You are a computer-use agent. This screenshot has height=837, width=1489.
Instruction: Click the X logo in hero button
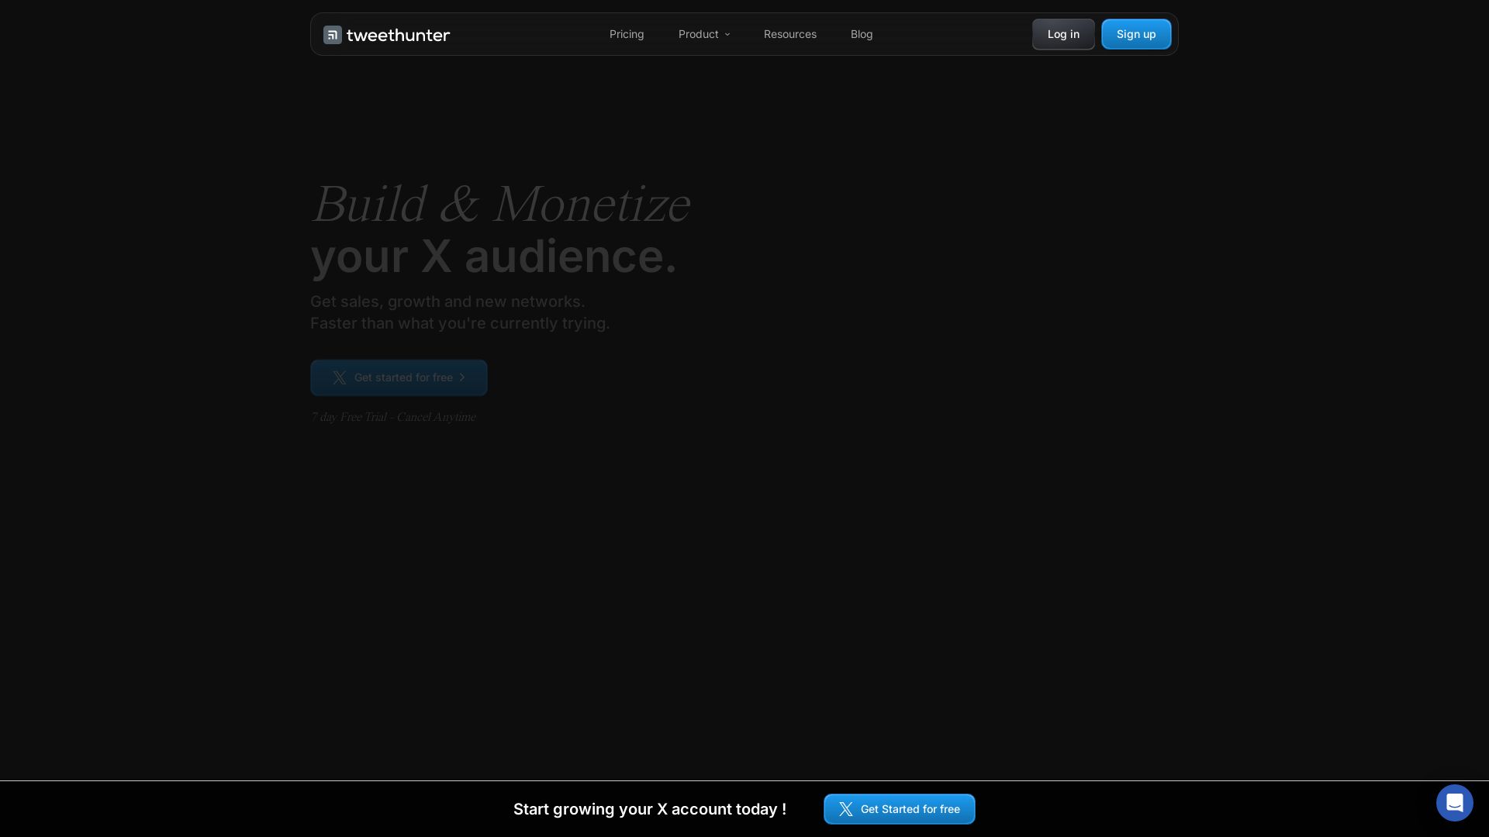pyautogui.click(x=340, y=377)
